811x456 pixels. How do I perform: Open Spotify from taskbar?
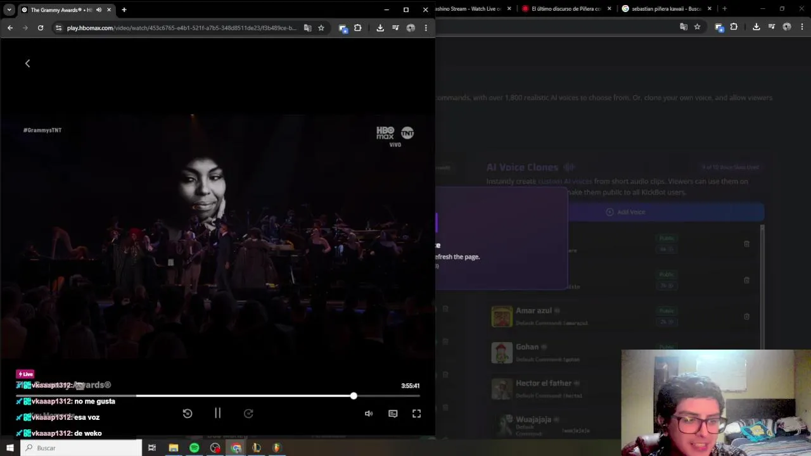pyautogui.click(x=194, y=448)
